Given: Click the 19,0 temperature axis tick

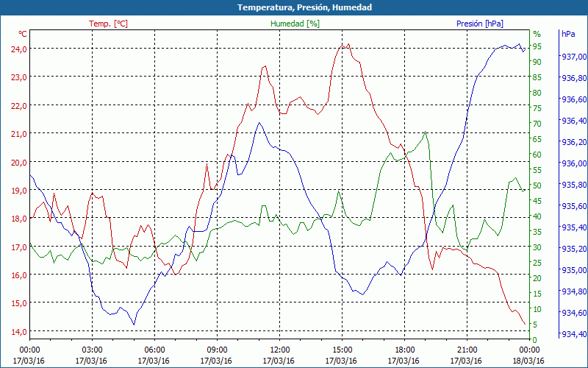Looking at the screenshot, I should point(20,191).
